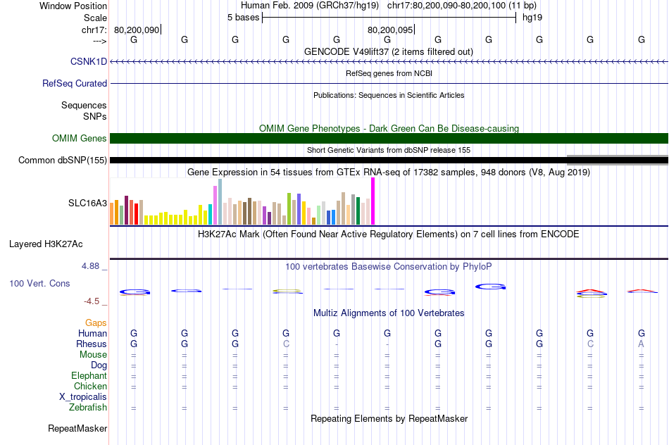Screen dimensions: 669x445
Task: Open Short Genetic Variants from dbSNP title
Action: 389,150
